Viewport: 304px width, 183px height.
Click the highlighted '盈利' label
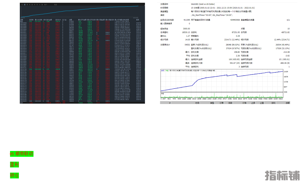(x=14, y=165)
